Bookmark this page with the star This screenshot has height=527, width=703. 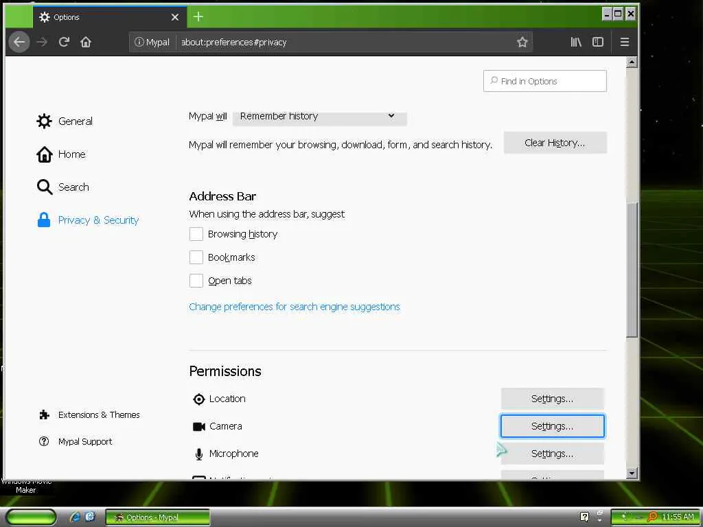[522, 42]
